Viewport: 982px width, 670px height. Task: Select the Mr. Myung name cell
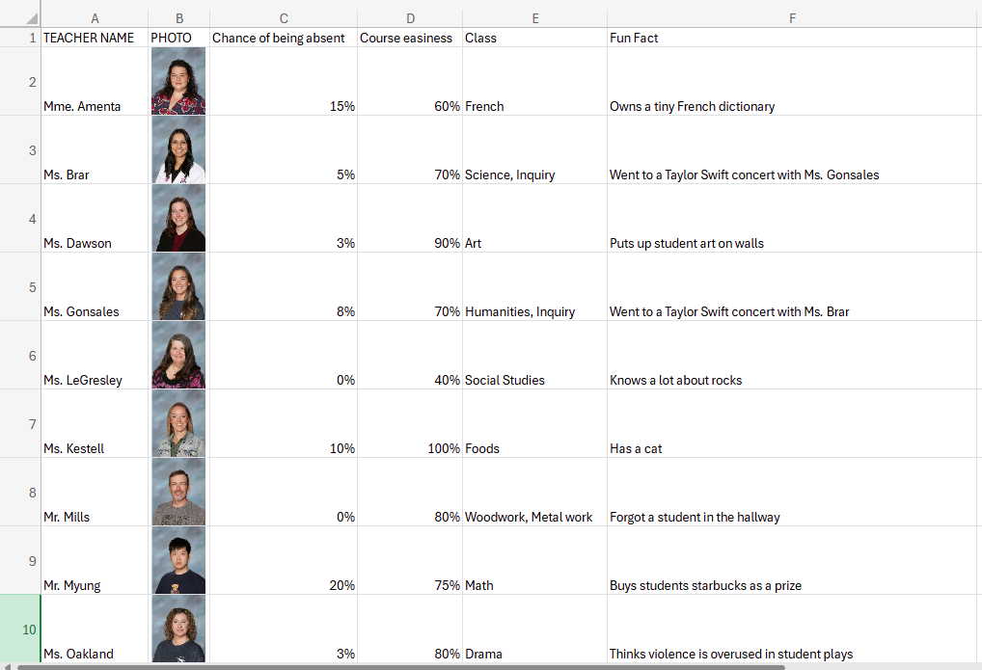[95, 560]
